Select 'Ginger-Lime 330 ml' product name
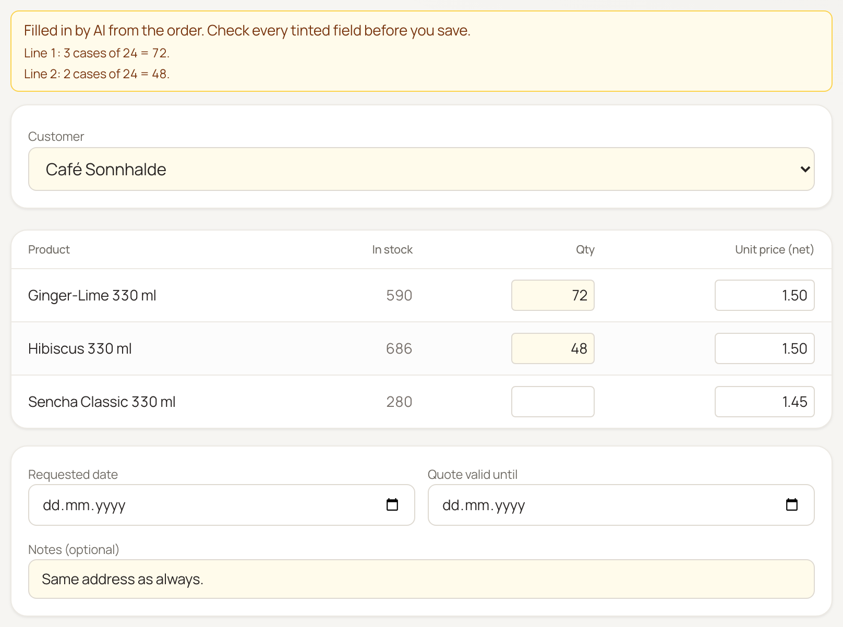Image resolution: width=843 pixels, height=627 pixels. pyautogui.click(x=92, y=295)
